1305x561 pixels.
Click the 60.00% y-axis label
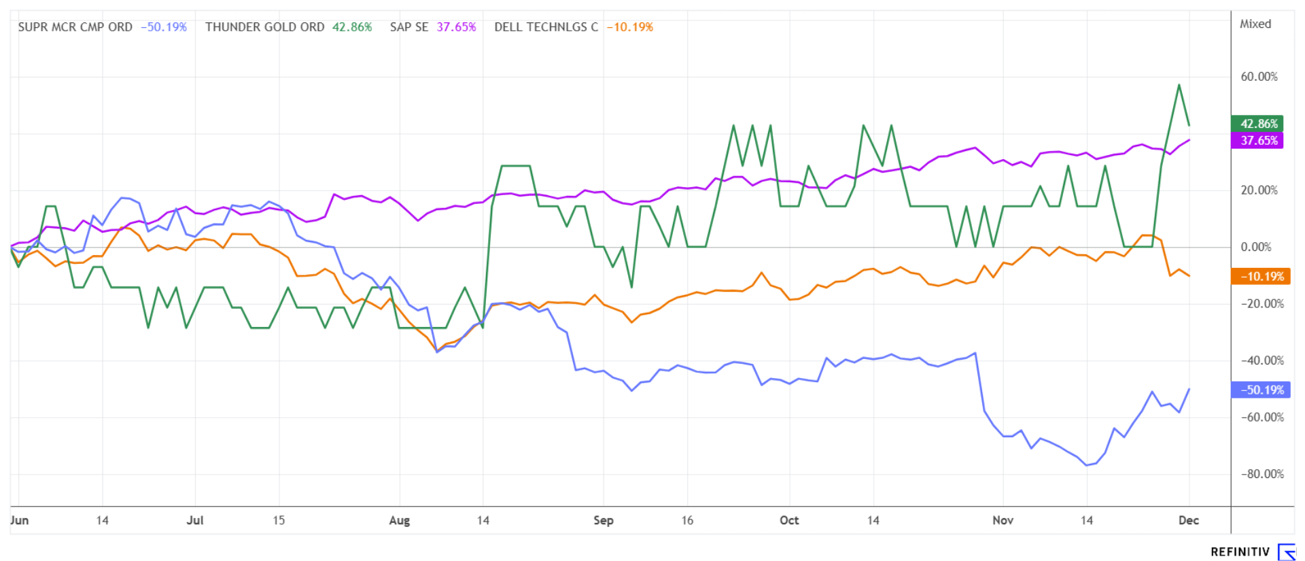click(x=1259, y=77)
